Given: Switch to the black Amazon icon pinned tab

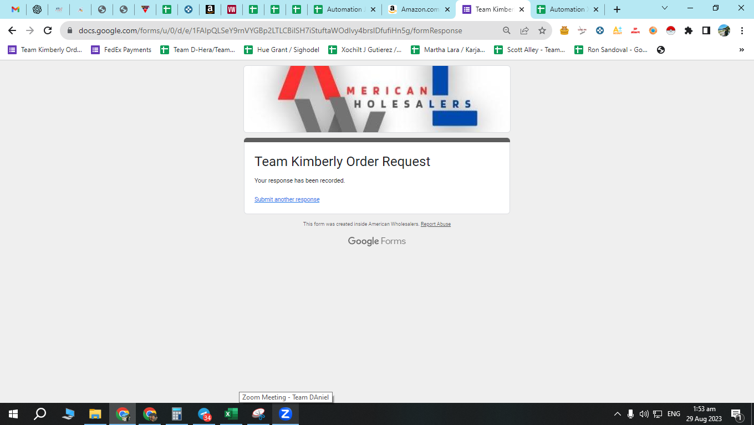Looking at the screenshot, I should click(210, 9).
